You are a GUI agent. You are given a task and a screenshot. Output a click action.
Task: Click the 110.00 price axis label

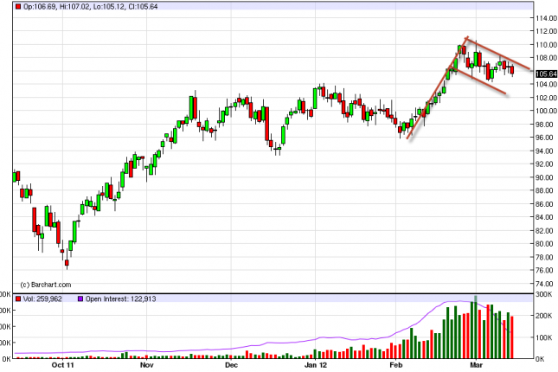pos(546,44)
